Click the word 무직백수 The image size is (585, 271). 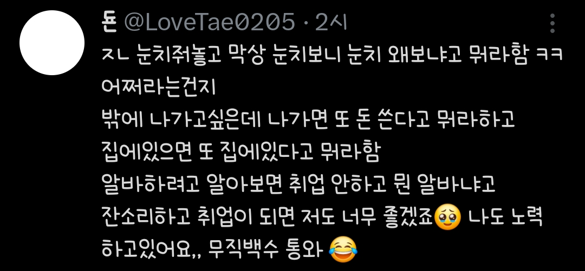click(243, 249)
